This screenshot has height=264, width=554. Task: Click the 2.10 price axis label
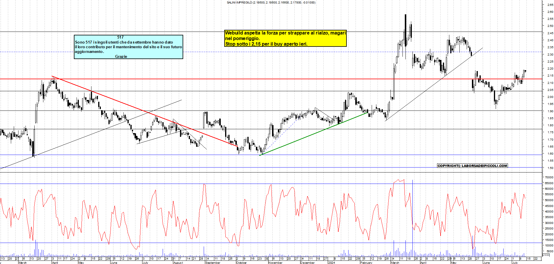click(x=550, y=83)
